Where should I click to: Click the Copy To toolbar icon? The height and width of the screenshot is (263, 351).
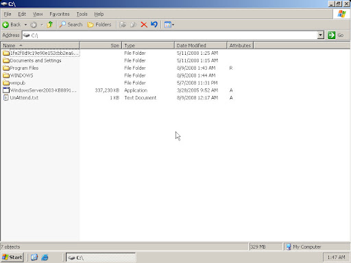134,25
